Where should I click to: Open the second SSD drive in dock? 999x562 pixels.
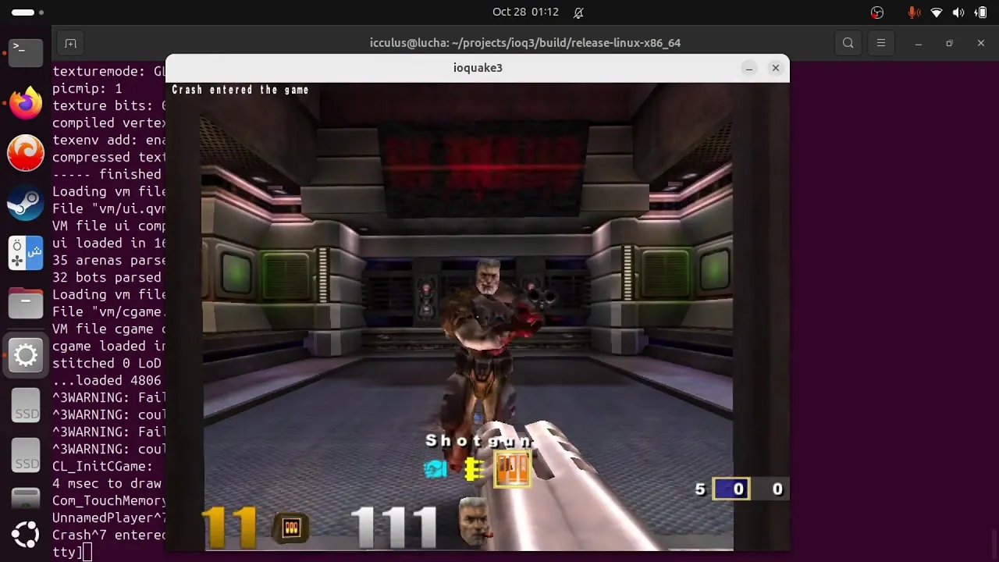pos(26,456)
